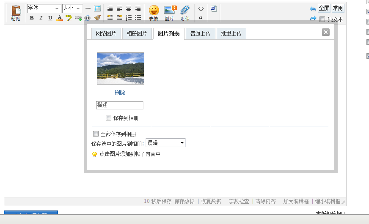Insert a hyperlink with the chain-plus icon
Screen dimensions: 369x224
tap(78, 18)
